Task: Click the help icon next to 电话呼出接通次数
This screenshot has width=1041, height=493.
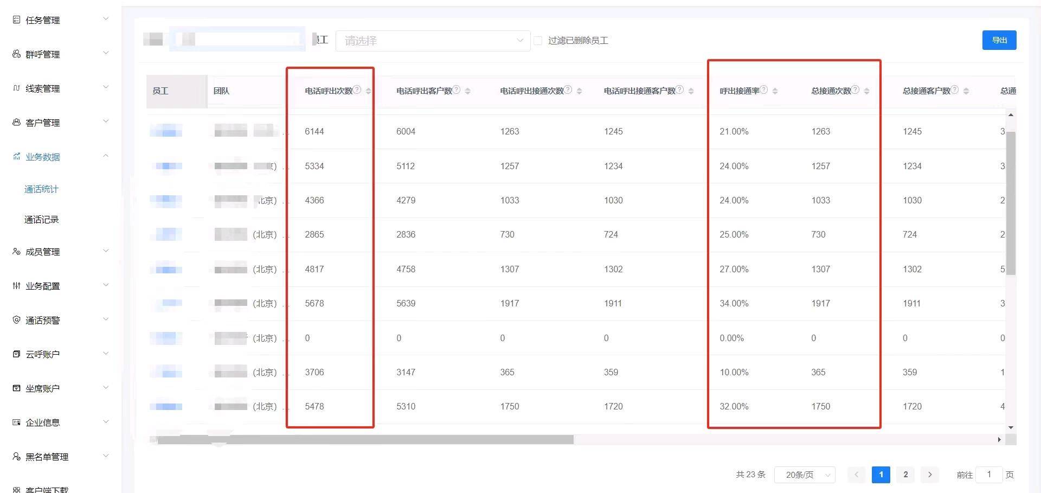Action: [x=568, y=90]
